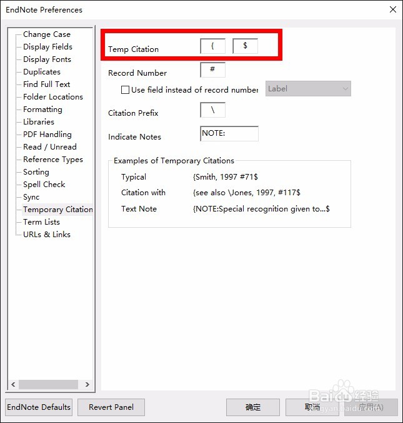Image resolution: width=403 pixels, height=423 pixels.
Task: Click the Record Number marker field
Action: point(213,70)
